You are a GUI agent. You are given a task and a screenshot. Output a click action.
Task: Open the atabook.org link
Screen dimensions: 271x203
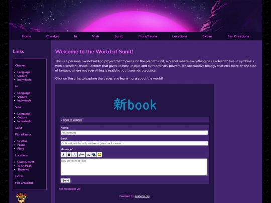[x=142, y=196]
